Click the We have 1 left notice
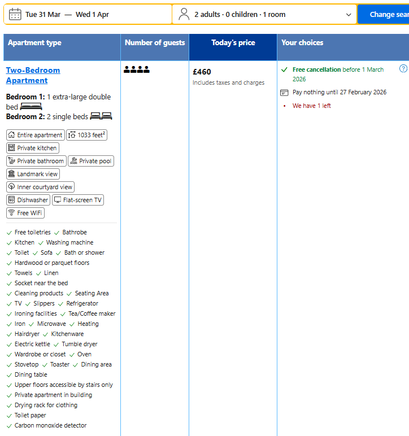Viewport: 409px width, 436px height. (x=312, y=106)
